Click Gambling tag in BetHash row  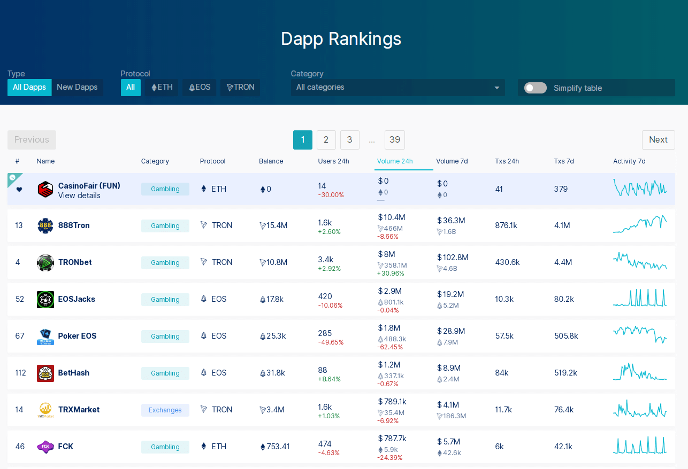[165, 373]
